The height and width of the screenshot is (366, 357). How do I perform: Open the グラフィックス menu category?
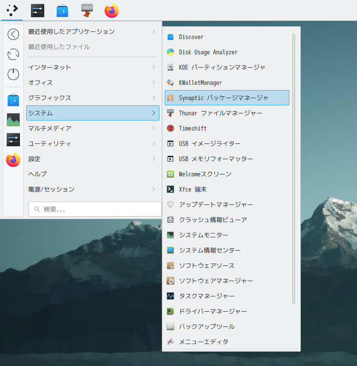coord(93,98)
